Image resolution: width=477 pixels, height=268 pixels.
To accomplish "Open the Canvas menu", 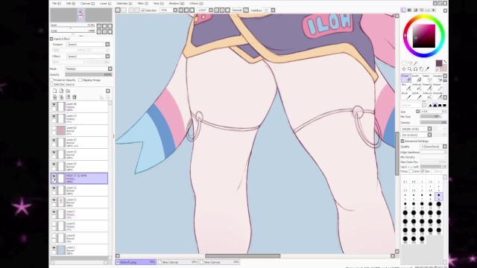I will click(87, 3).
